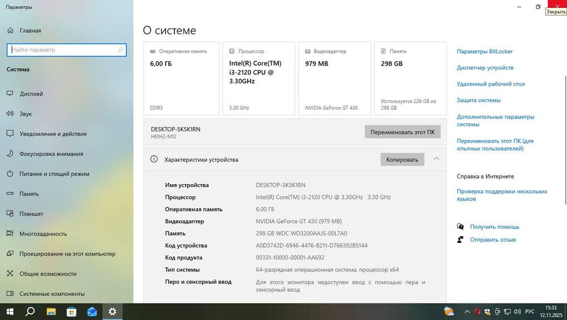The height and width of the screenshot is (320, 567).
Task: Switch the РУС input language indicator
Action: [530, 312]
